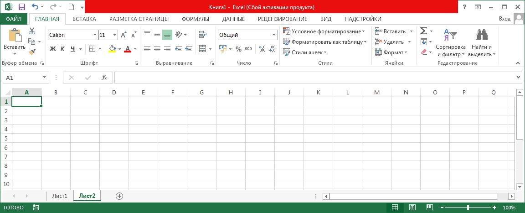Add a new sheet with the plus button
This screenshot has height=213, width=525.
coord(119,196)
